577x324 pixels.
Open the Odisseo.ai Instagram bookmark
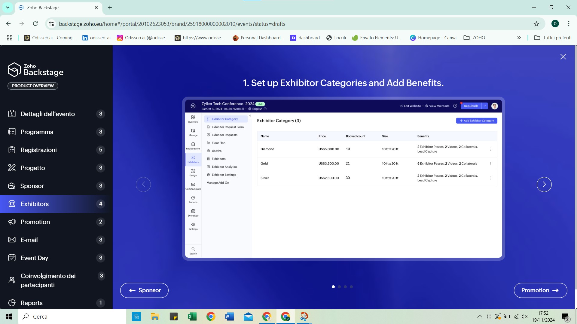coord(143,38)
